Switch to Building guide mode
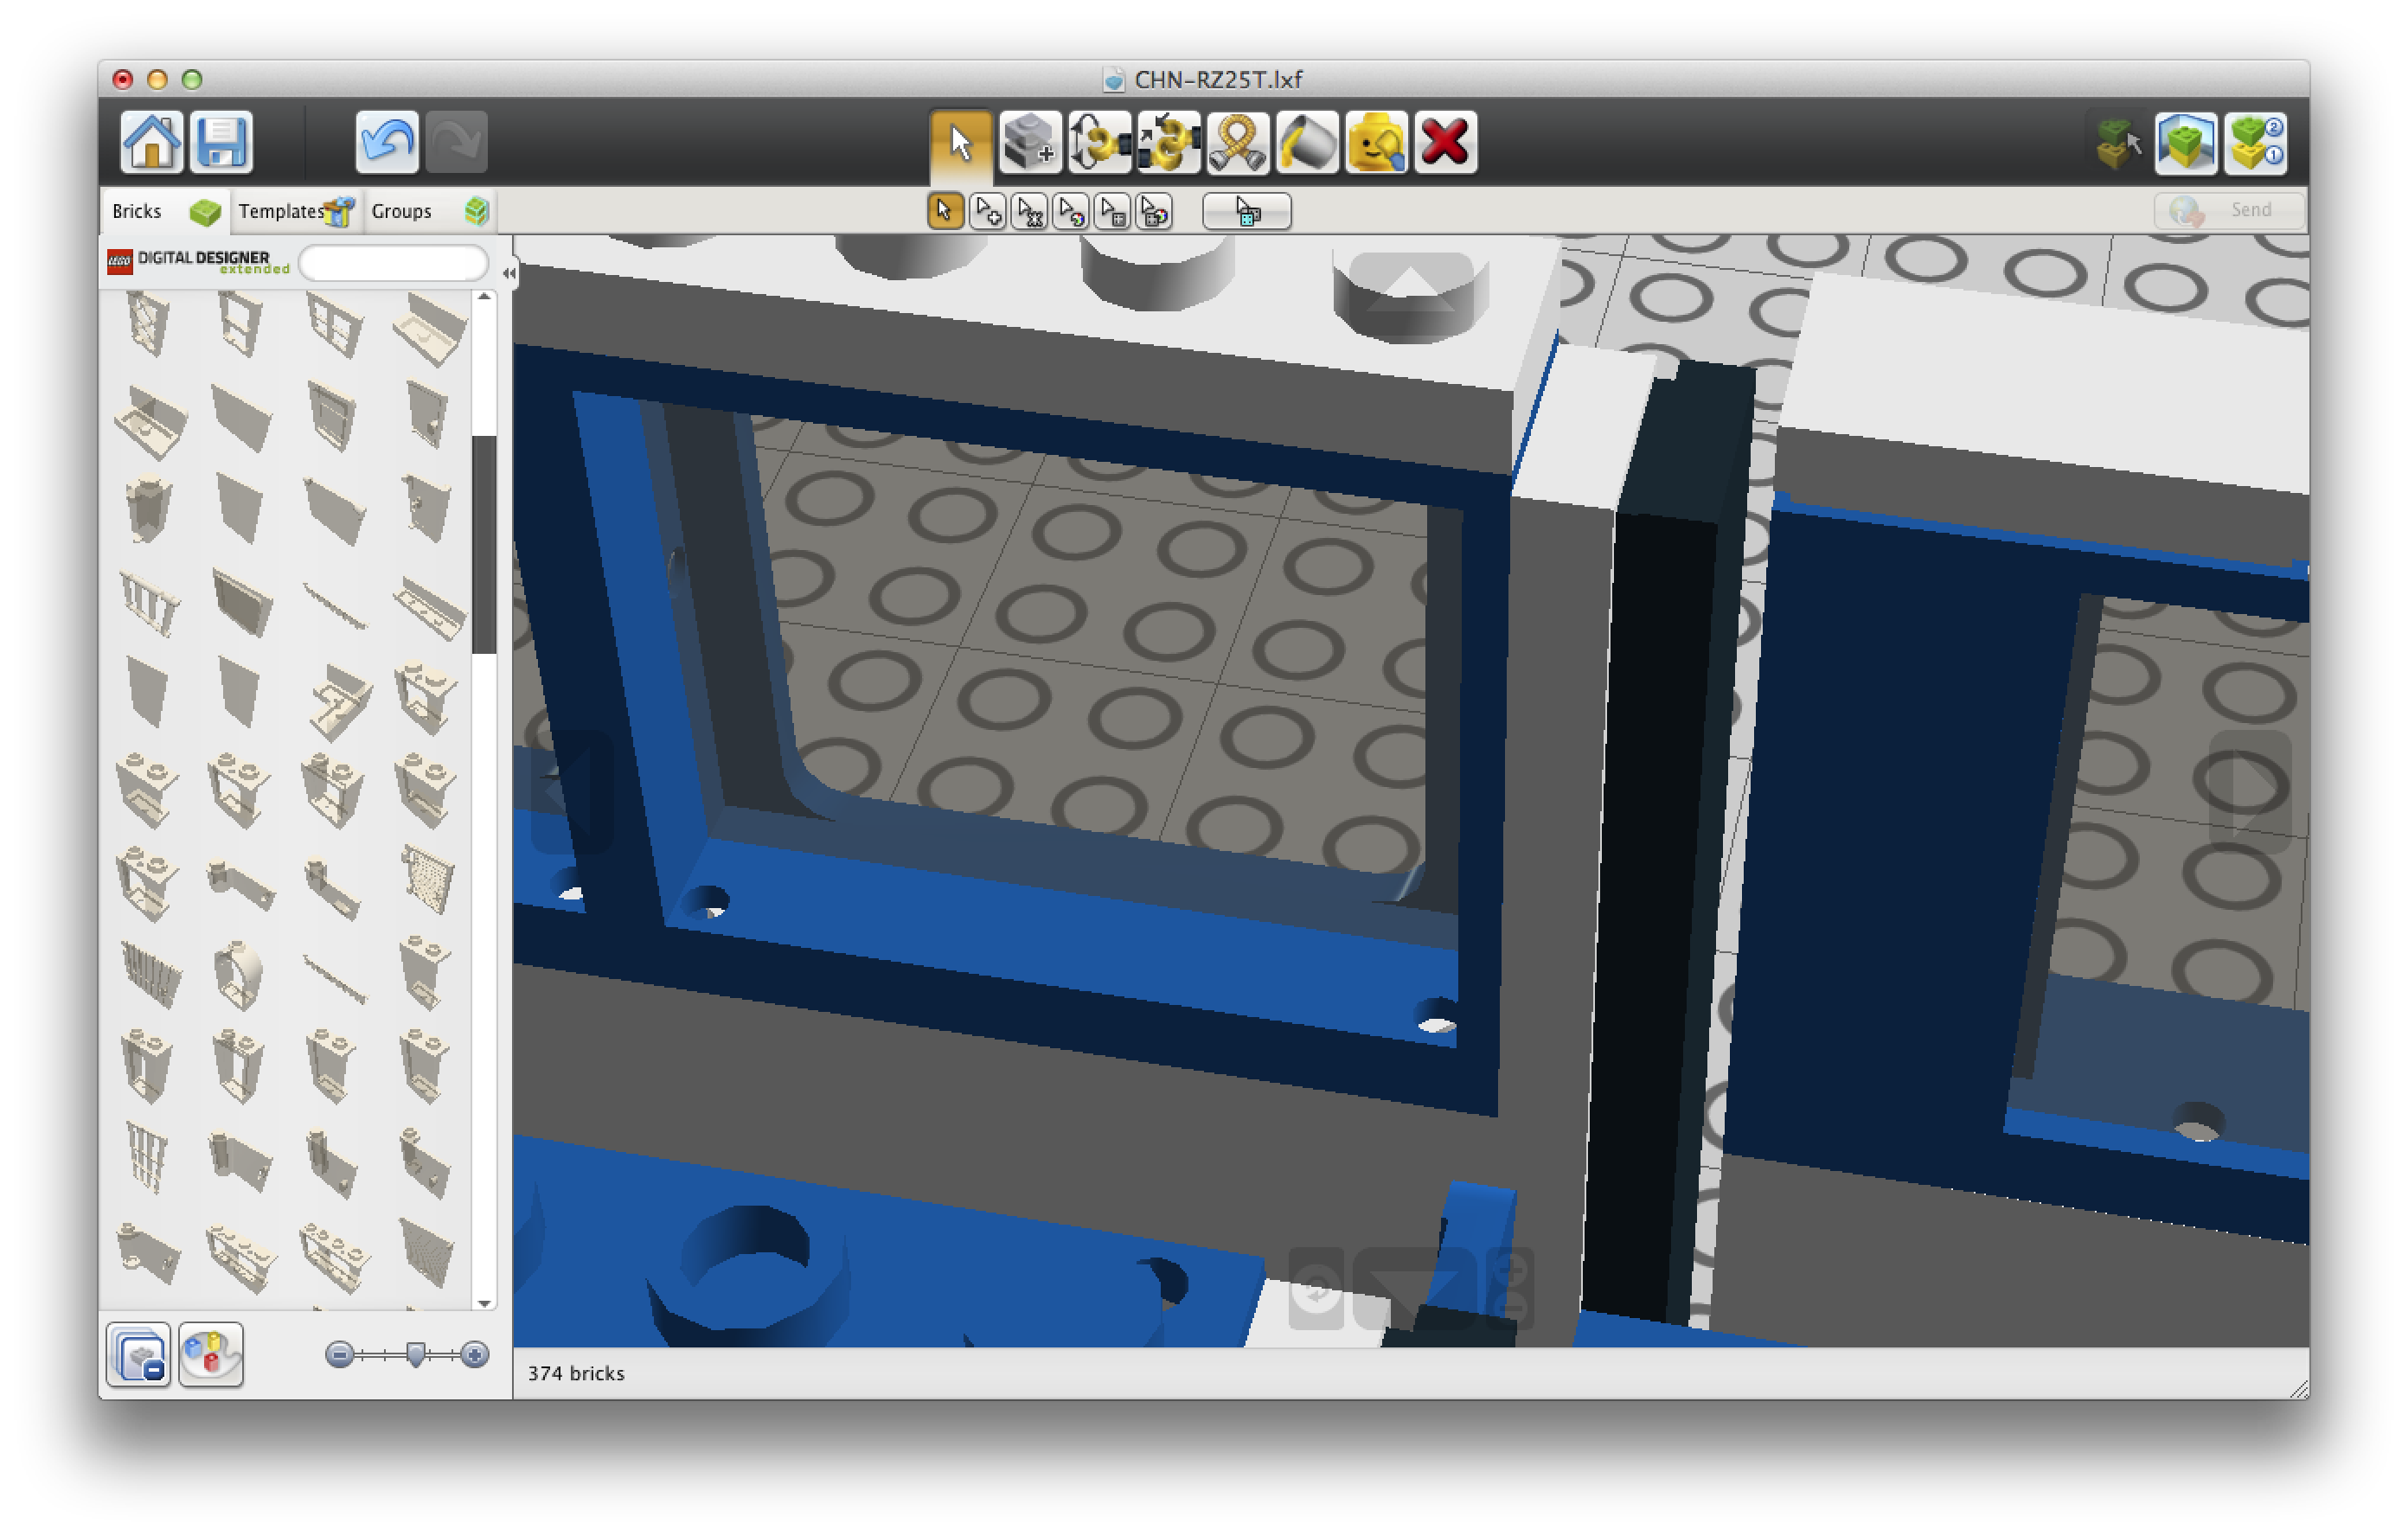Screen dimensions: 2408x1536 (2256, 143)
